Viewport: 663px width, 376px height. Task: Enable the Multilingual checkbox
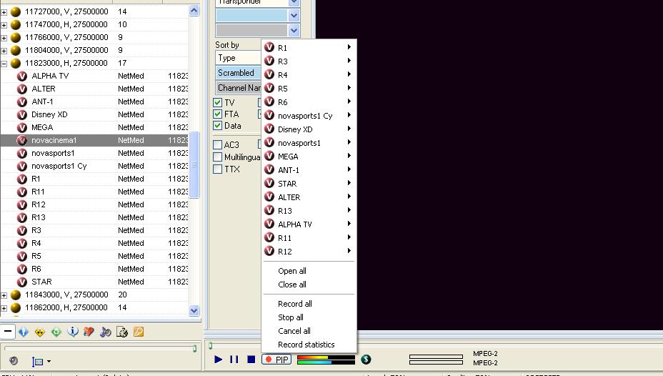(218, 157)
